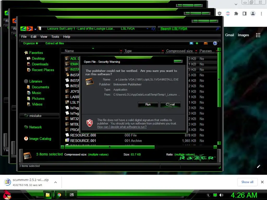Viewport: 267px width, 200px height.
Task: Open the Help menu
Action: (66, 36)
